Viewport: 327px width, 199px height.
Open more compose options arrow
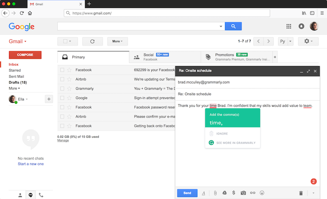click(313, 193)
